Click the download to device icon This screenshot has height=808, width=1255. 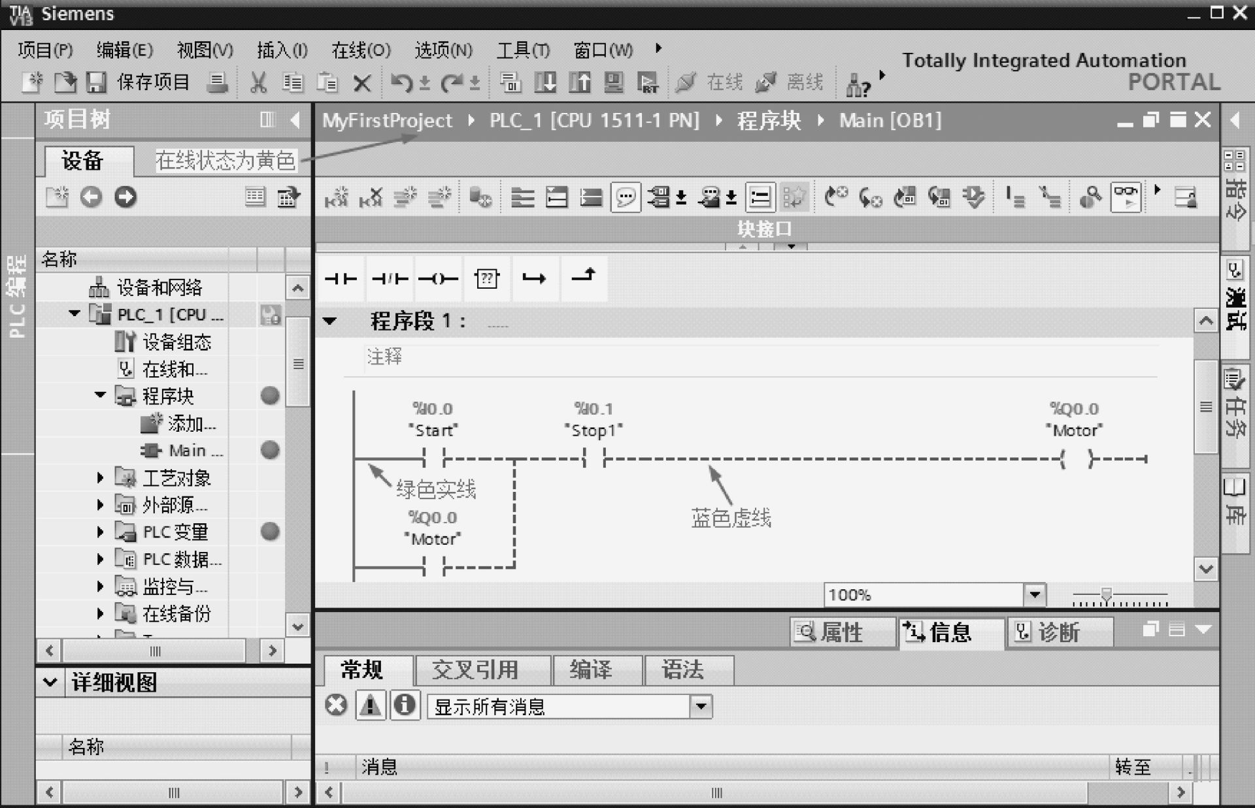coord(545,82)
